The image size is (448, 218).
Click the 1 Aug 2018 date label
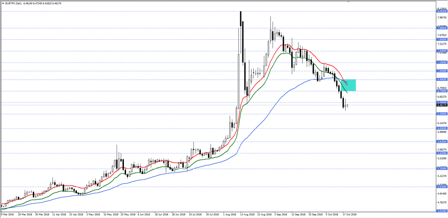tap(230, 214)
